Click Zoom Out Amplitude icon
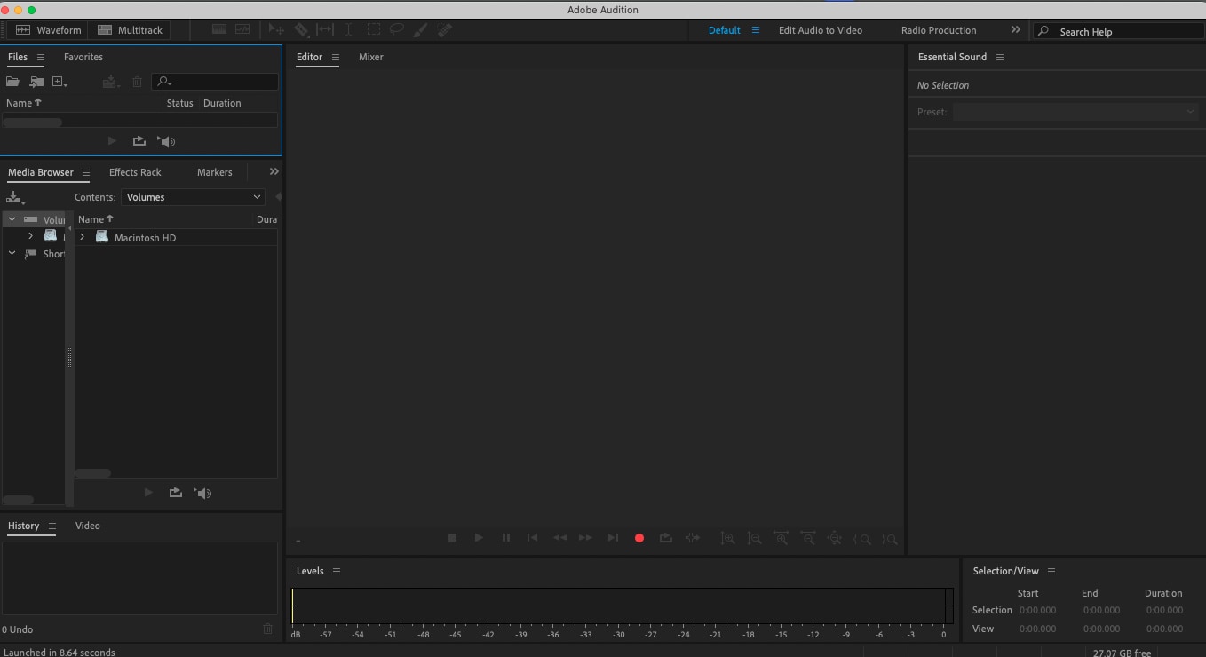The width and height of the screenshot is (1206, 657). (755, 538)
